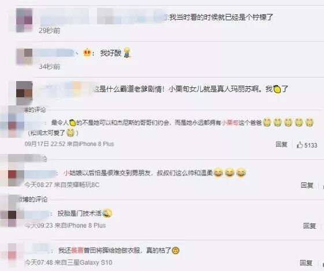This screenshot has width=324, height=271.
Task: Open the avatar of the 29秒前 commenter
Action: (24, 20)
